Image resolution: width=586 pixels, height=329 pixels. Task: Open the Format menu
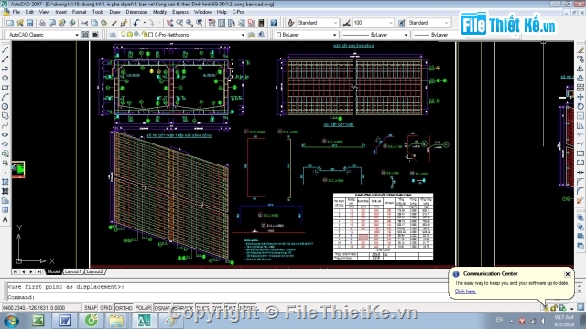79,12
